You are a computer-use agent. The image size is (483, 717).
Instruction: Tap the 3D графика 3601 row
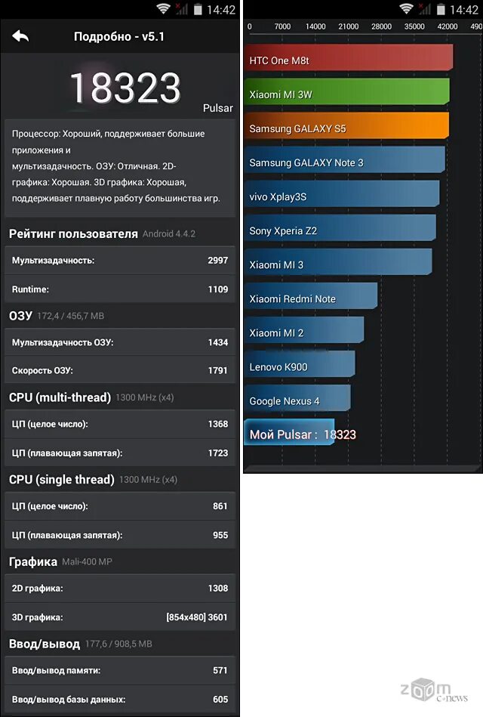pos(120,617)
